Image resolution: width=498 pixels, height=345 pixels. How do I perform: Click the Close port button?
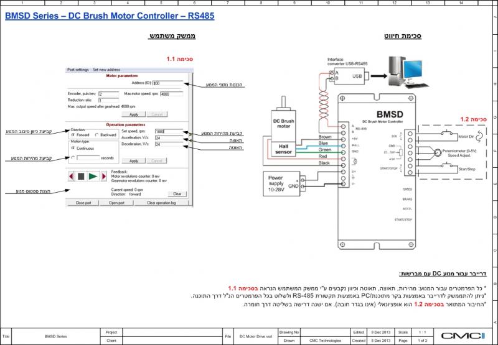pyautogui.click(x=83, y=203)
